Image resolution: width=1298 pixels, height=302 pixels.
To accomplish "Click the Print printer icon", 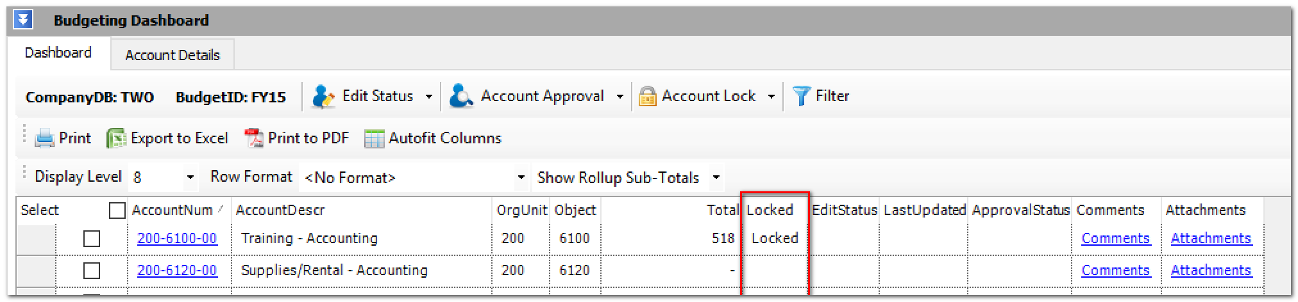I will 44,138.
